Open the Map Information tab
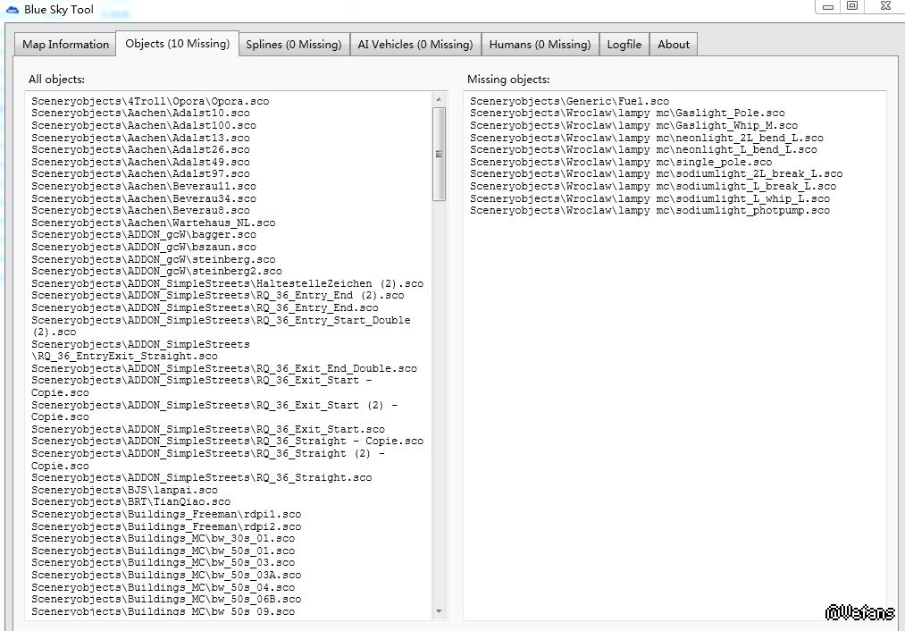Viewport: 905px width, 631px height. pyautogui.click(x=65, y=45)
